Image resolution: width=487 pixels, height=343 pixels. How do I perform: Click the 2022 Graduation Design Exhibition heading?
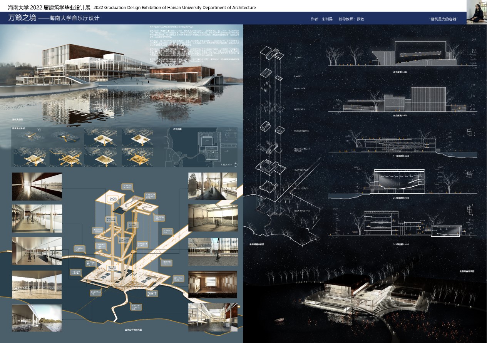(174, 7)
